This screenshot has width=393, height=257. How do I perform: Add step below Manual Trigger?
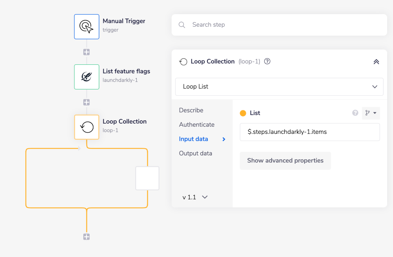coord(86,52)
